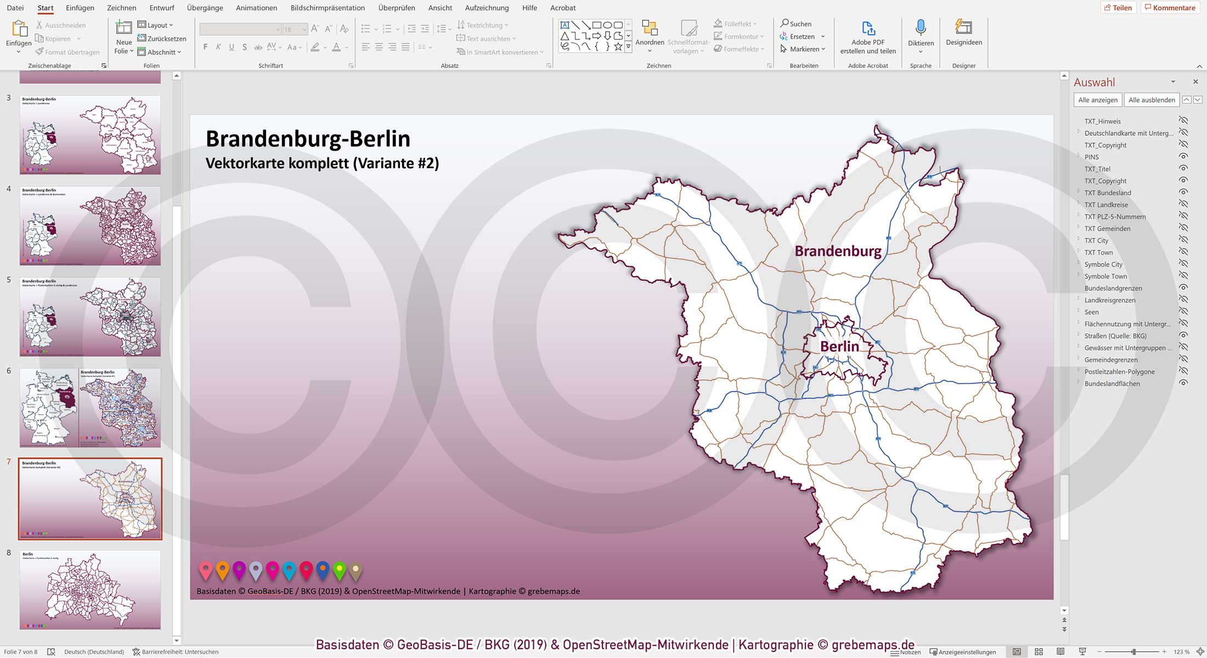Open the Acrobat menu tab
This screenshot has width=1207, height=658.
click(562, 8)
